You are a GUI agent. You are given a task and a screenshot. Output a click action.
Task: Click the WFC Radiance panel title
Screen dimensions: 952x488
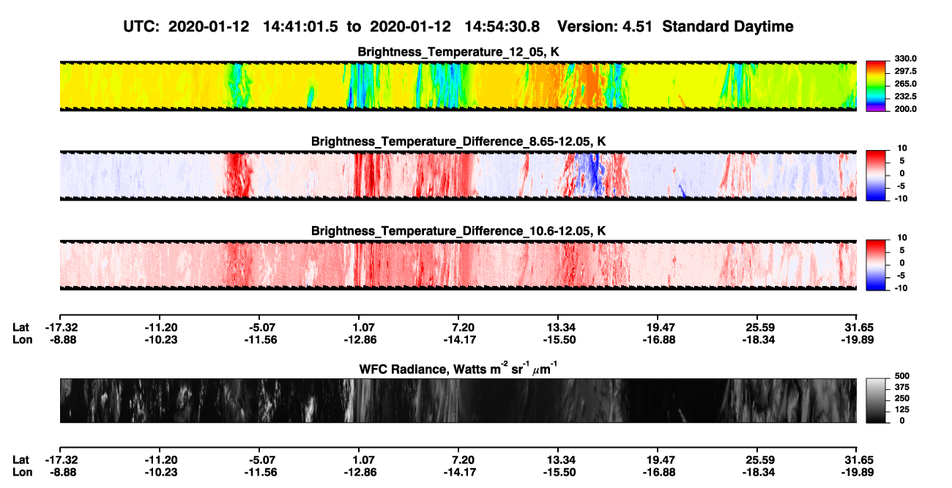tap(458, 368)
